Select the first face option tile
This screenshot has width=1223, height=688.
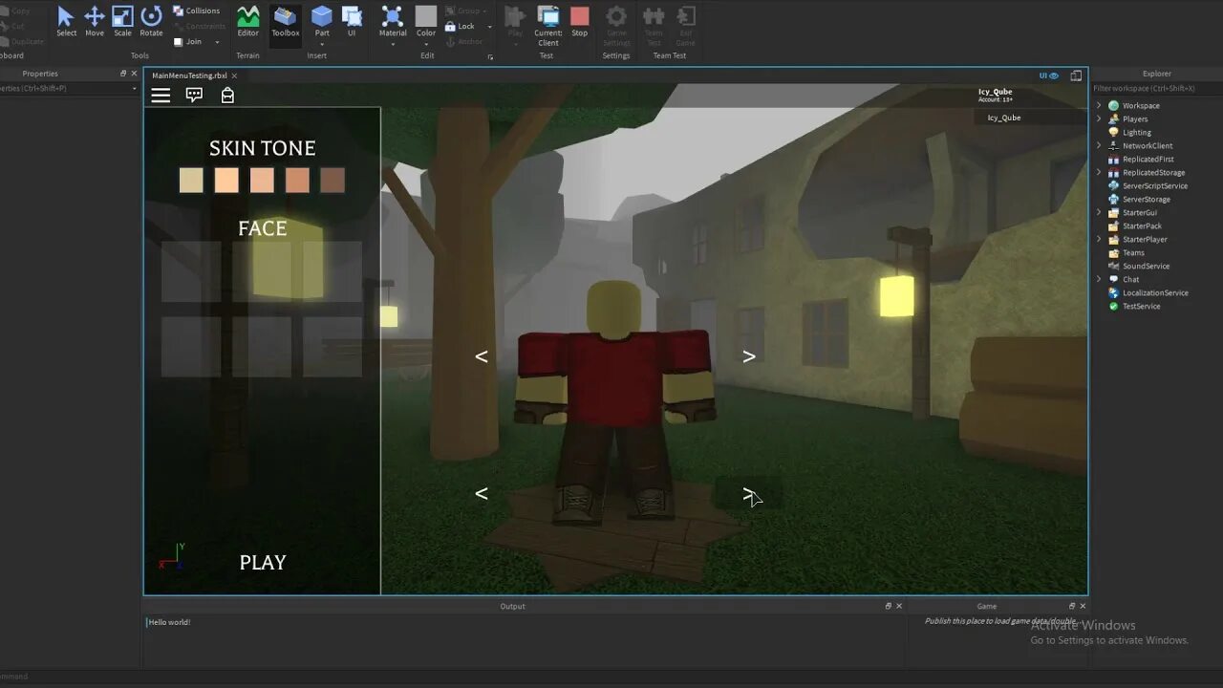click(x=191, y=271)
